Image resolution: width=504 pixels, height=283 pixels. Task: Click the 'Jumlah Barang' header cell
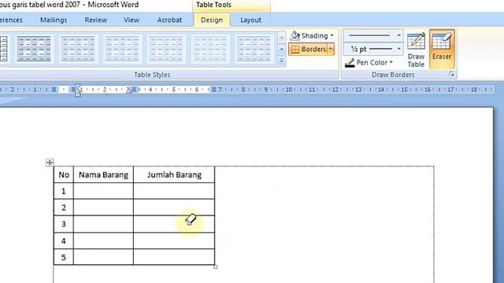[174, 175]
